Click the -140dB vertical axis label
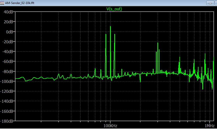Screen dimensions: 217x129 click(x=8, y=101)
